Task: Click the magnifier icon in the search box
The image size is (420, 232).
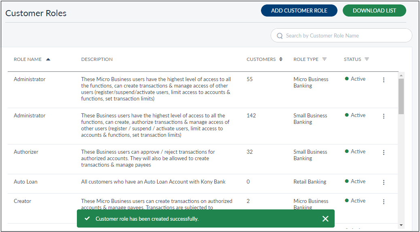Action: click(280, 36)
